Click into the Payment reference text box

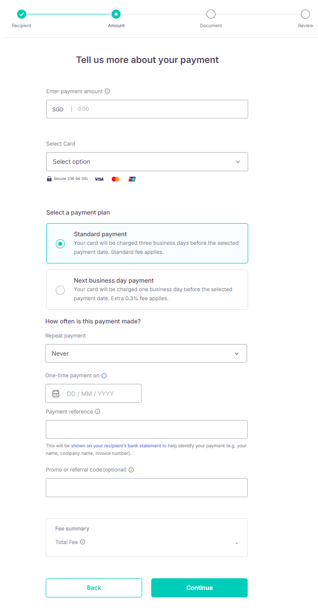pyautogui.click(x=146, y=430)
